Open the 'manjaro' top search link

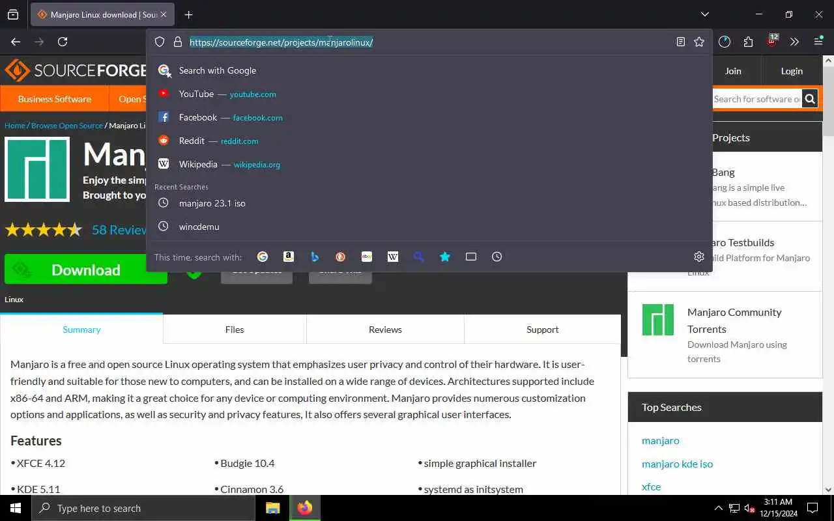point(661,440)
